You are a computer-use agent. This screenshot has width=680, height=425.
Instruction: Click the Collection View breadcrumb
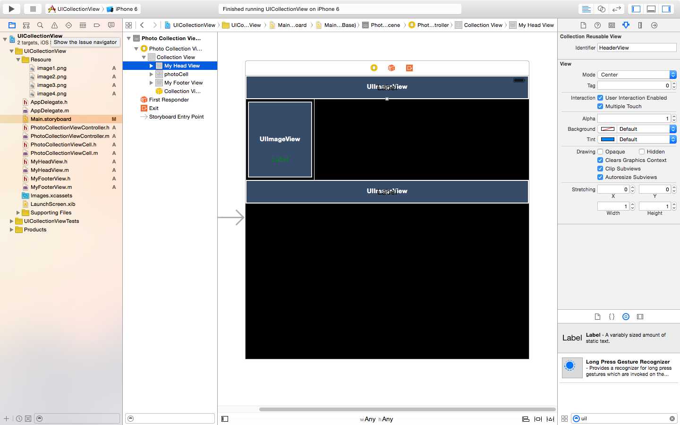pyautogui.click(x=479, y=25)
